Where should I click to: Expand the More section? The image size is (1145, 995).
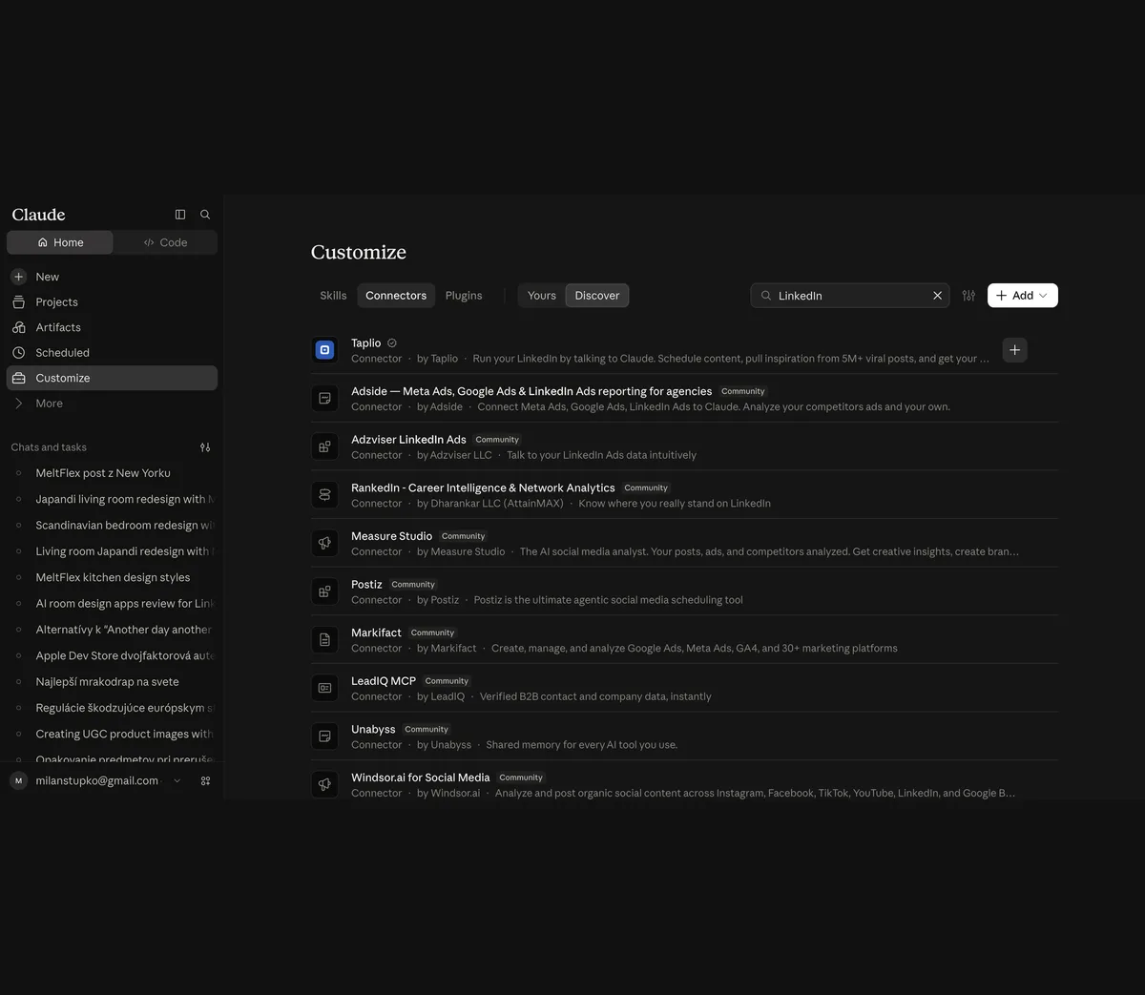(112, 404)
